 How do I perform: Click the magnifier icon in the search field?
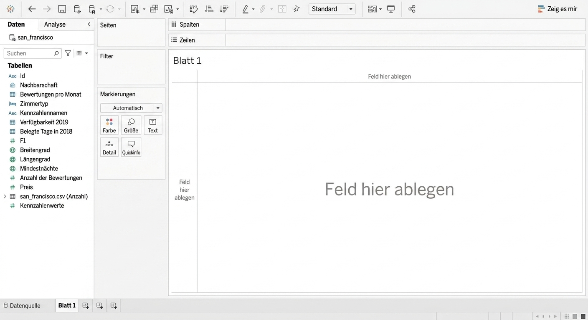click(x=56, y=53)
